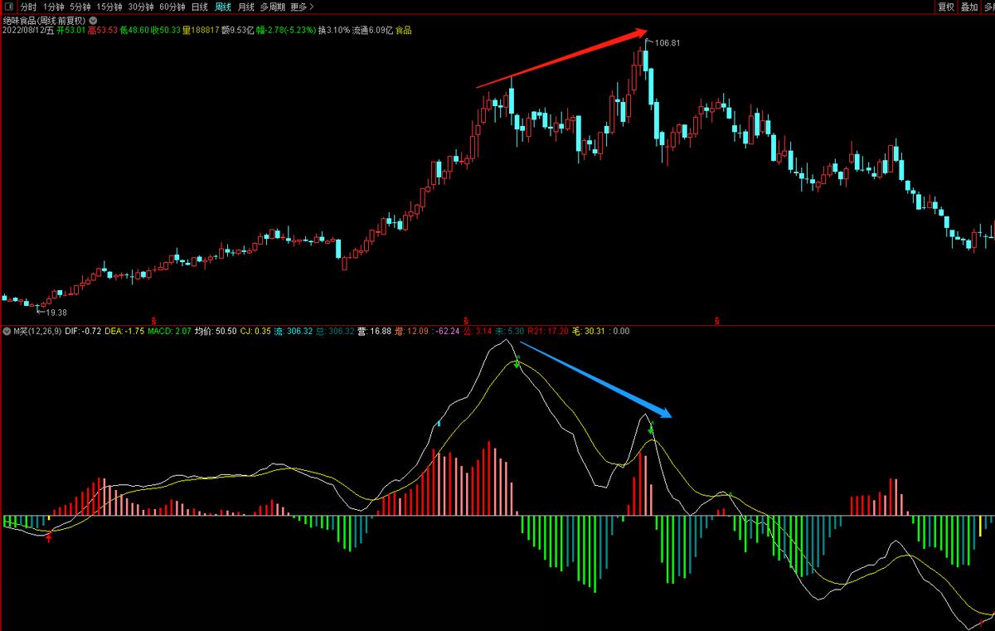Click the 绝味食品(周线,前复权) stock title
The image size is (995, 631).
tap(44, 19)
